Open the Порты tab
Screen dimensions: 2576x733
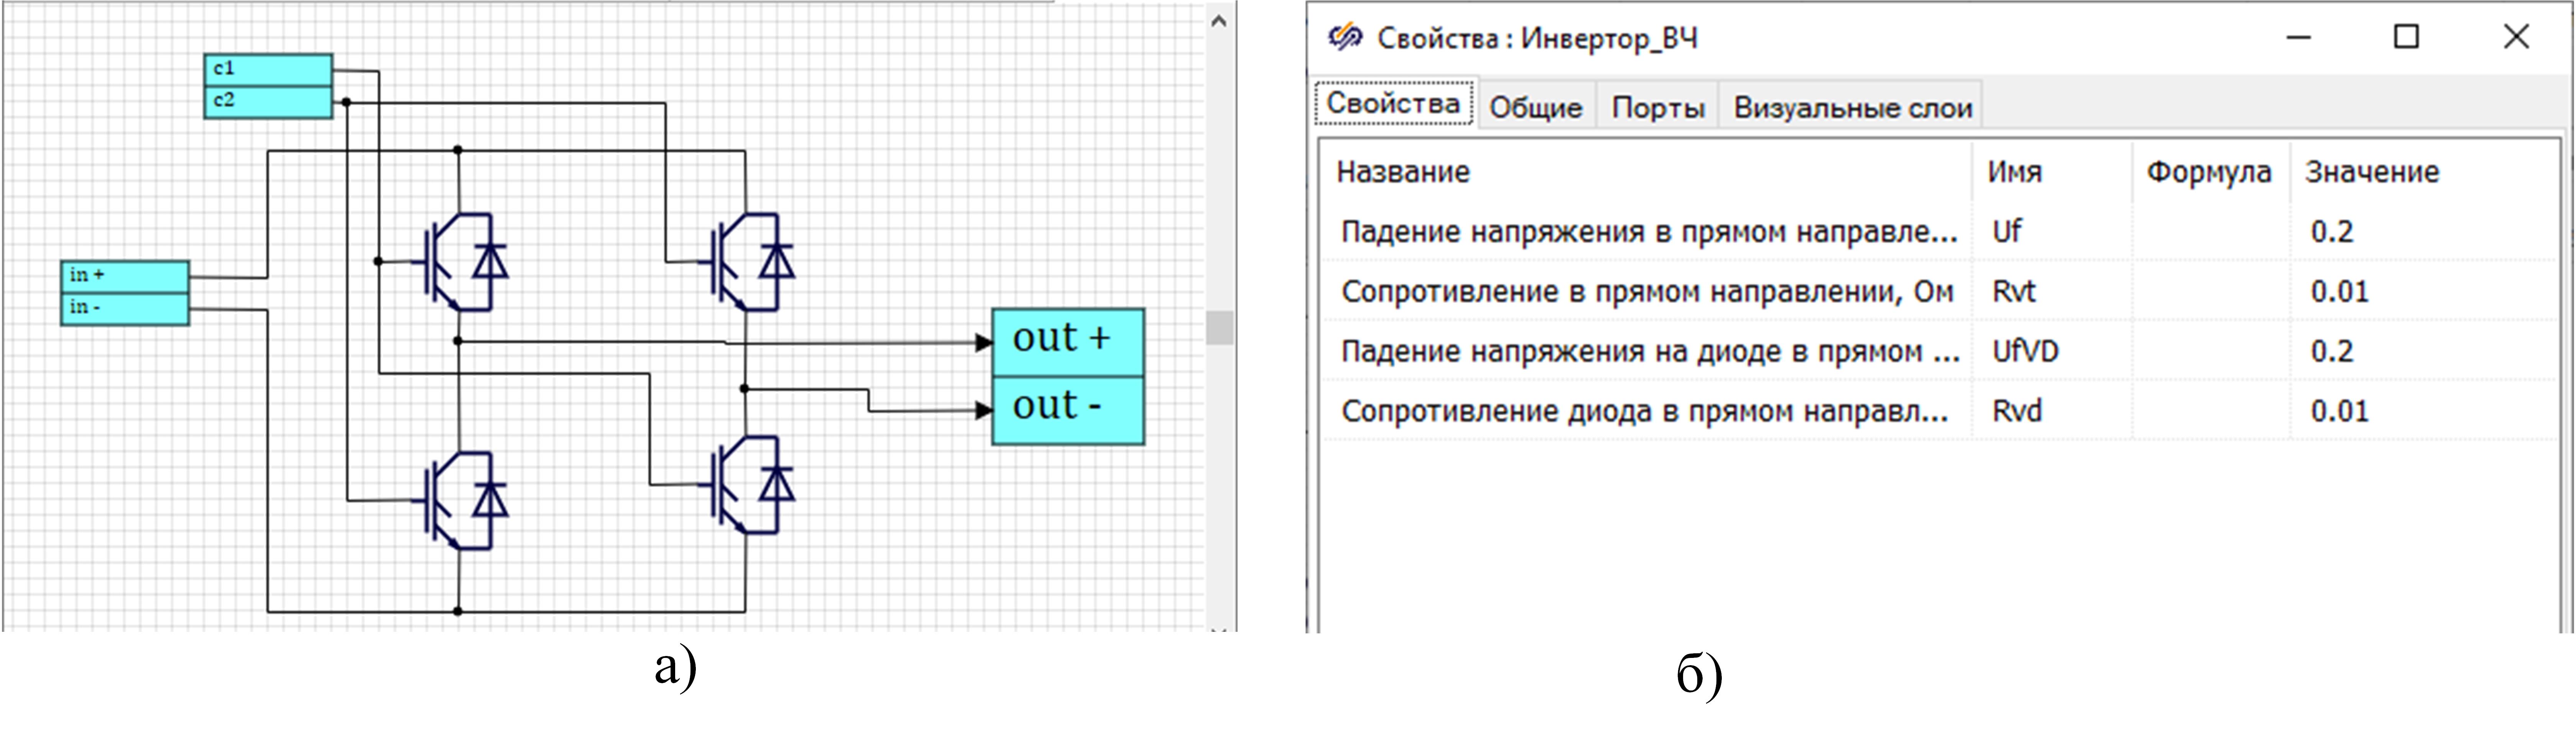1657,107
